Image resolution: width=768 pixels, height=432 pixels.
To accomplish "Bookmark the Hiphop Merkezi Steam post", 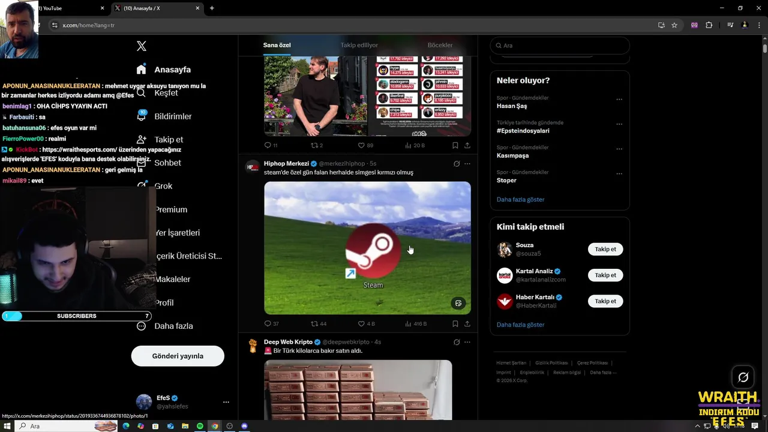I will point(455,323).
